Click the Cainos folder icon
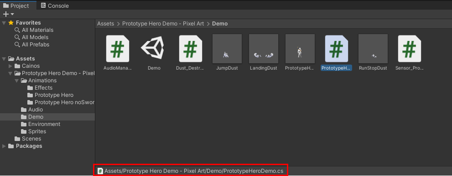Image resolution: width=452 pixels, height=176 pixels. coord(17,66)
